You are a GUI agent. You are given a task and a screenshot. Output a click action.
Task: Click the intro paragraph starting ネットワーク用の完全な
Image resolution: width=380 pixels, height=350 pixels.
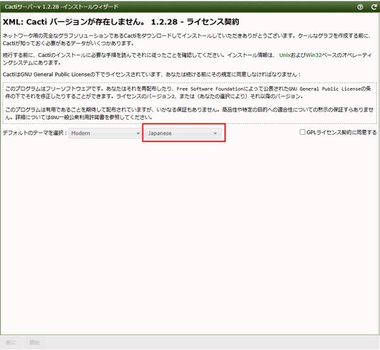tap(187, 39)
